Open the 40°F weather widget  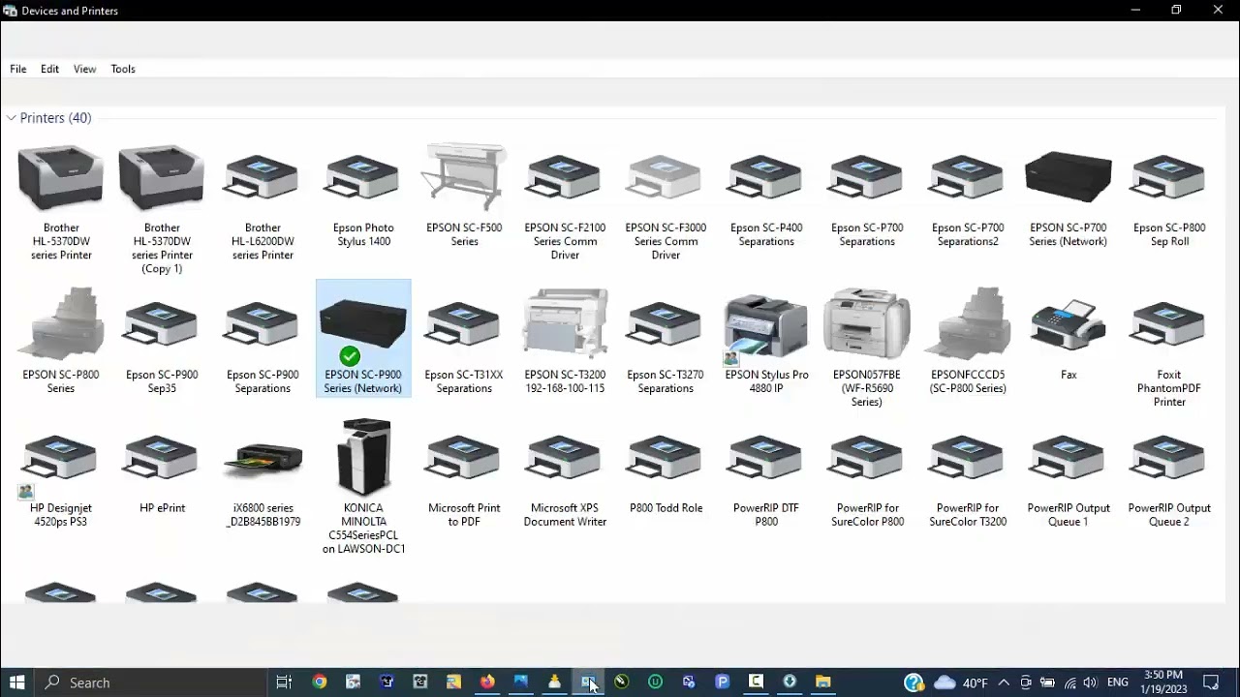[x=960, y=682]
